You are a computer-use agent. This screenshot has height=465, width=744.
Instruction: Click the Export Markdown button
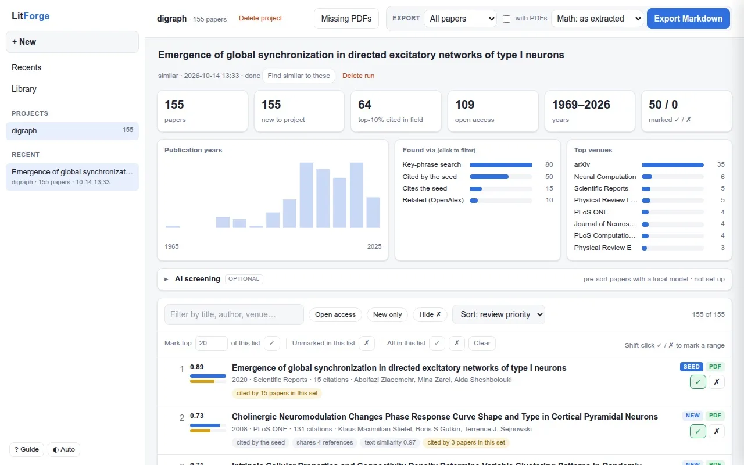tap(688, 19)
